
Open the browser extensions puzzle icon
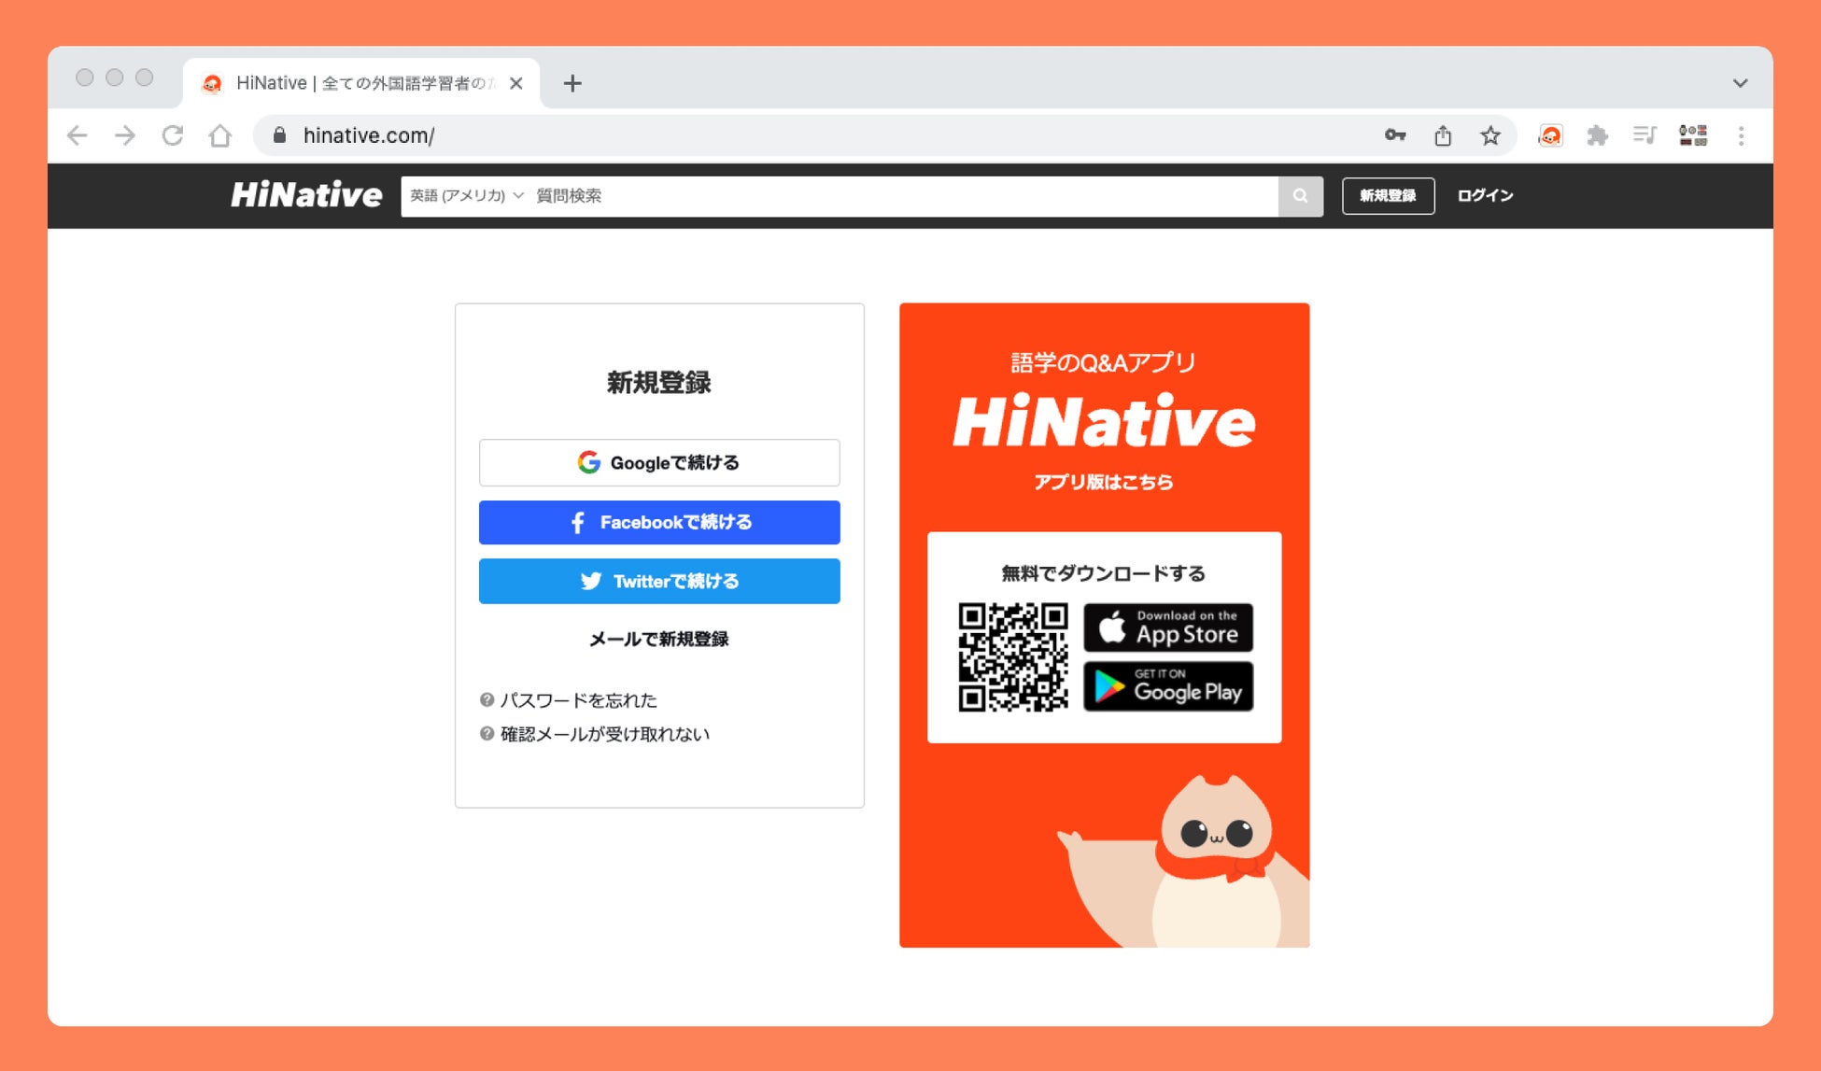[x=1597, y=136]
